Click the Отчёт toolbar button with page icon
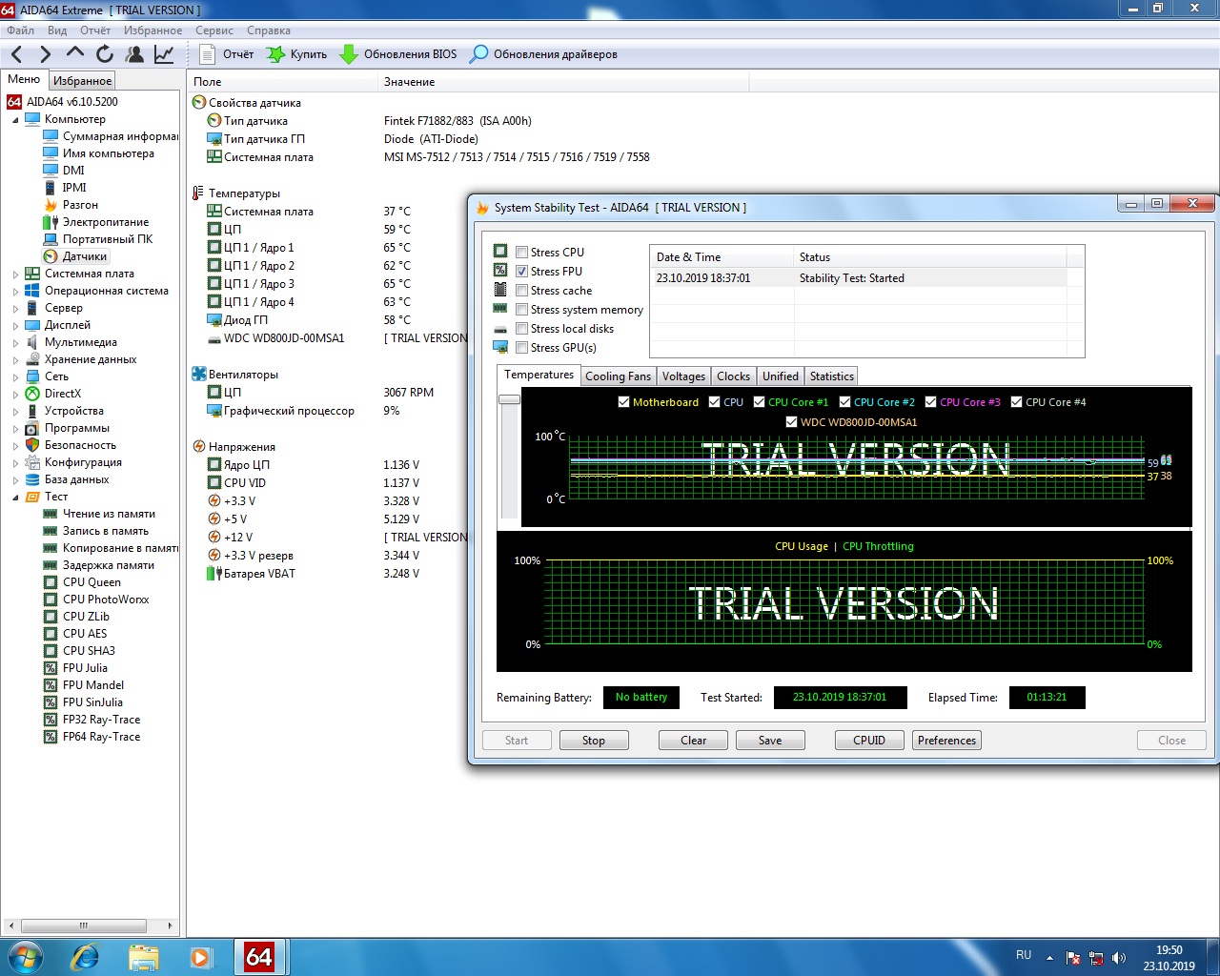 [x=227, y=54]
